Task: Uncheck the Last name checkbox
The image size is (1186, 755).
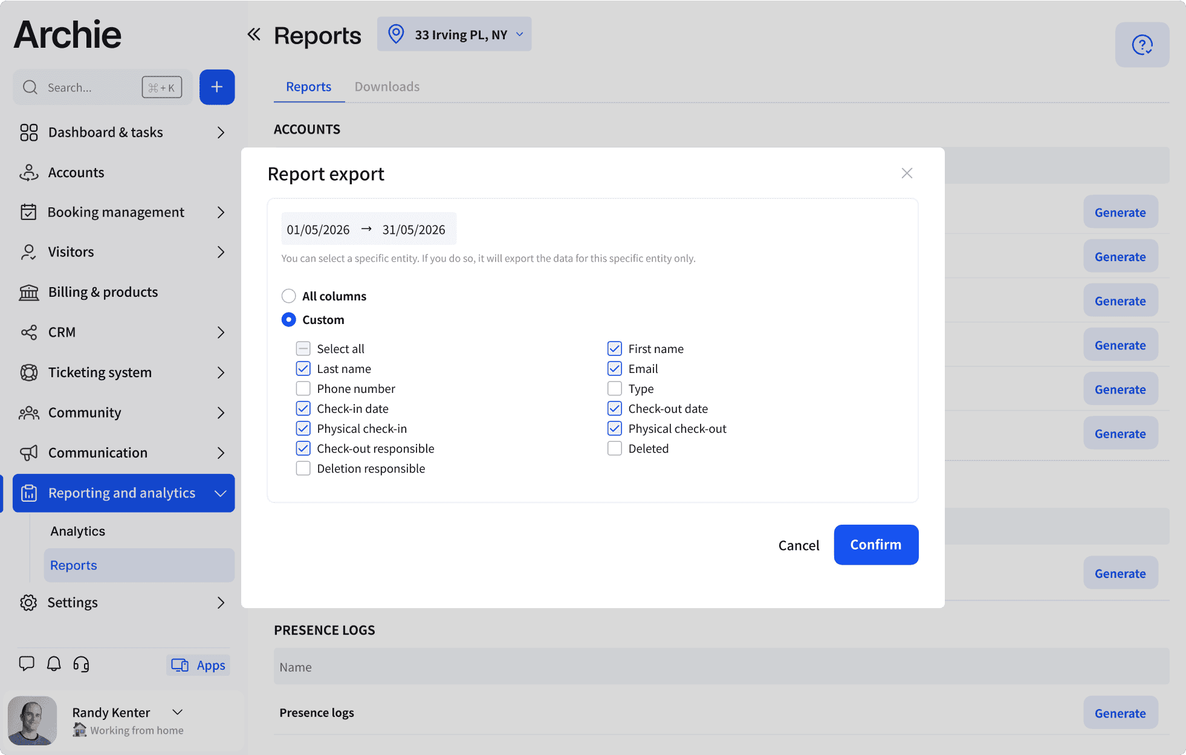Action: pyautogui.click(x=302, y=368)
